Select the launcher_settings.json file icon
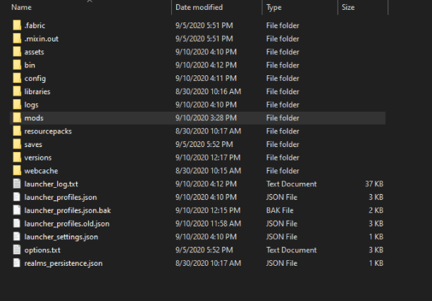 point(17,236)
